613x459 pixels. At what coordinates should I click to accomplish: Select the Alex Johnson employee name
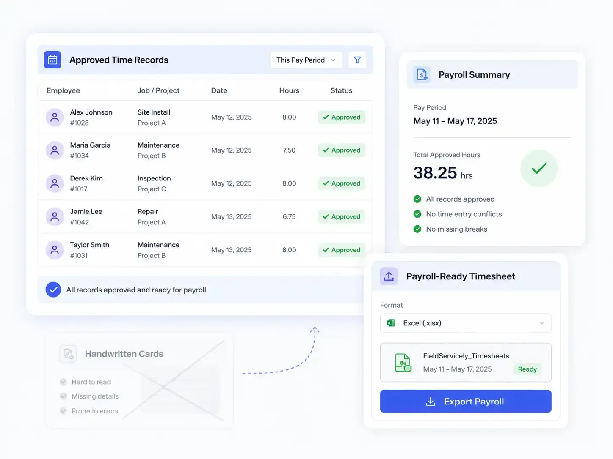[91, 112]
